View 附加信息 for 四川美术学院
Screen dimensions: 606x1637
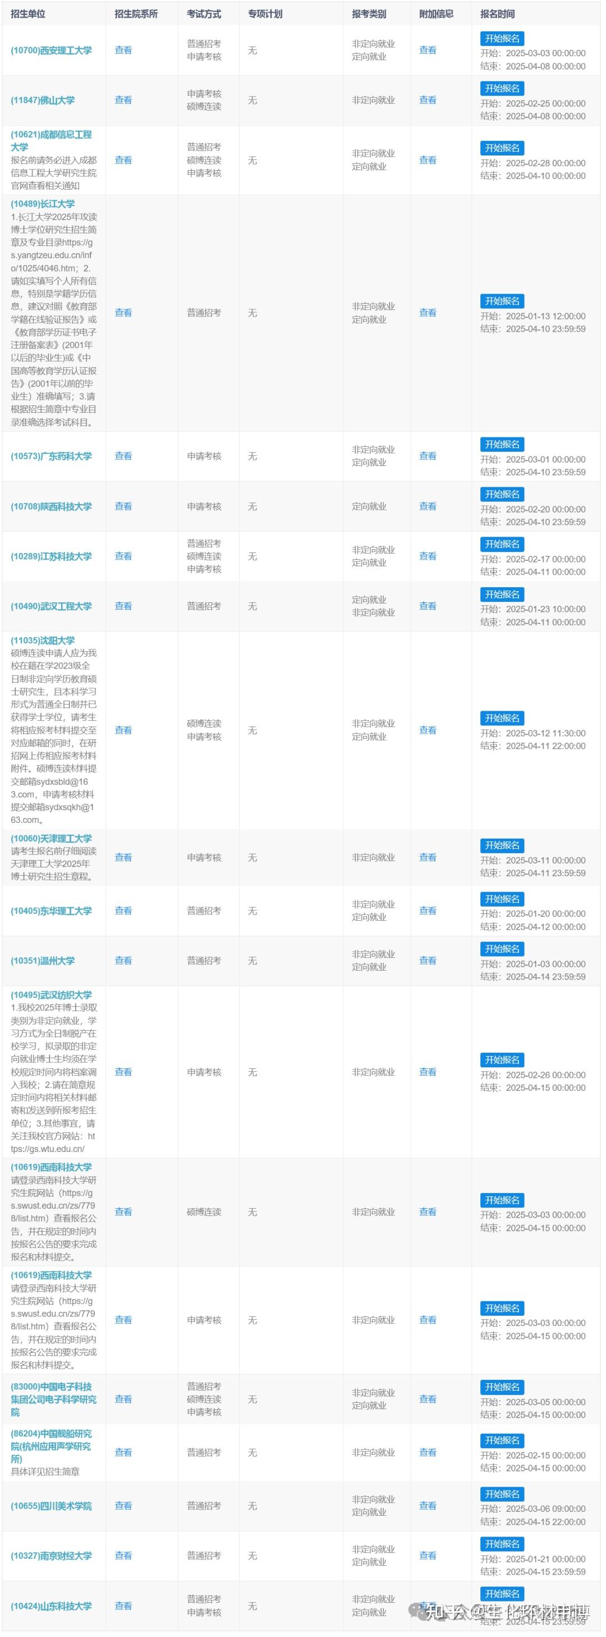coord(428,1506)
